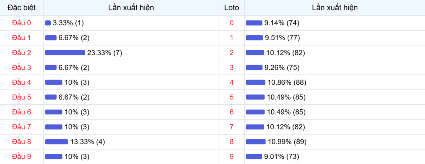Viewport: 425px width, 164px height.
Task: Click the "10.86% (88)" value text
Action: (287, 82)
